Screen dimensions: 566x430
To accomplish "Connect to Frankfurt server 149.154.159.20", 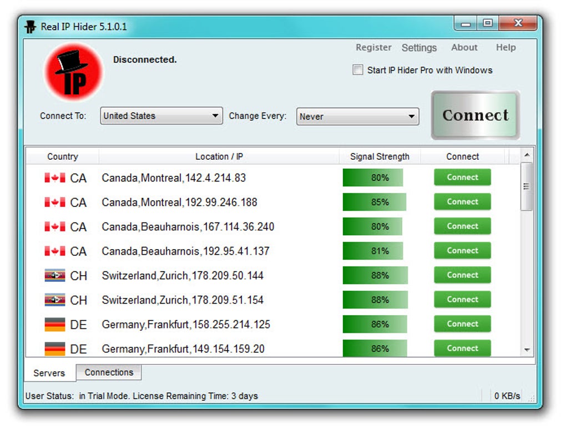I will 462,348.
